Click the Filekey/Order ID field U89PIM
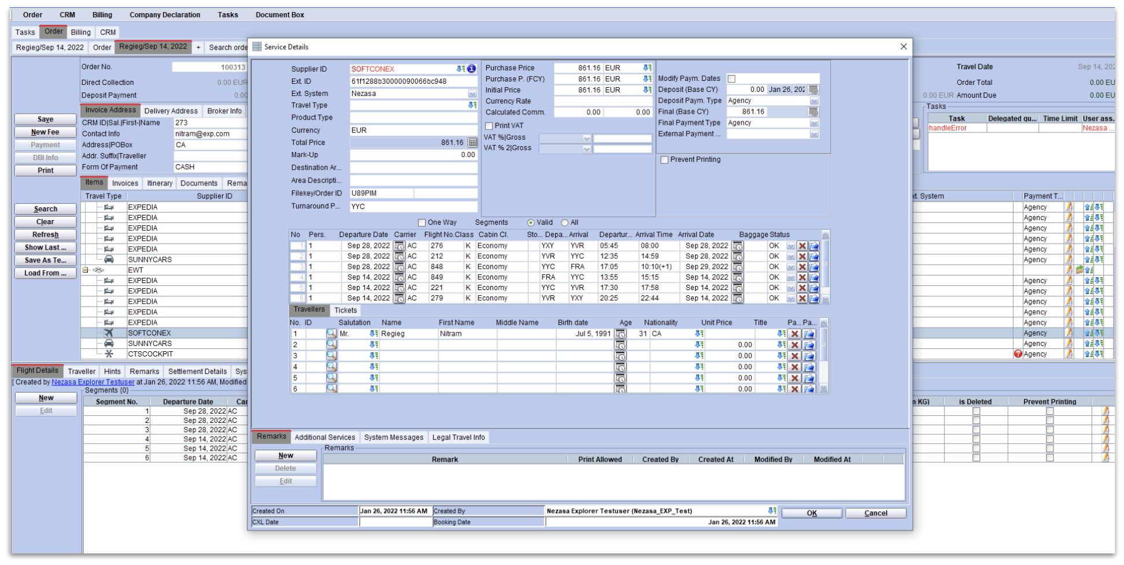The image size is (1124, 565). tap(382, 194)
